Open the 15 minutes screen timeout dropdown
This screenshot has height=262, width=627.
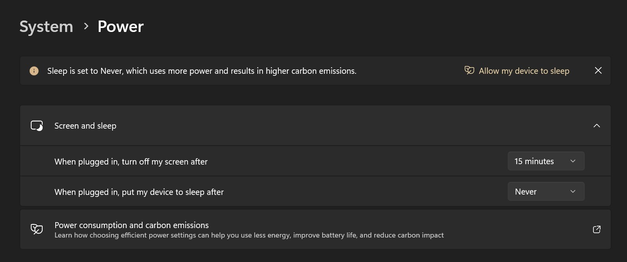point(546,161)
